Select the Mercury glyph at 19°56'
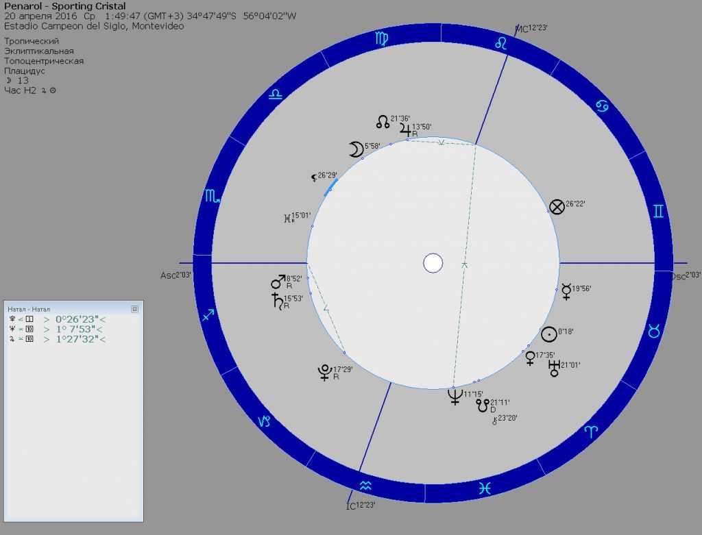 pyautogui.click(x=566, y=291)
